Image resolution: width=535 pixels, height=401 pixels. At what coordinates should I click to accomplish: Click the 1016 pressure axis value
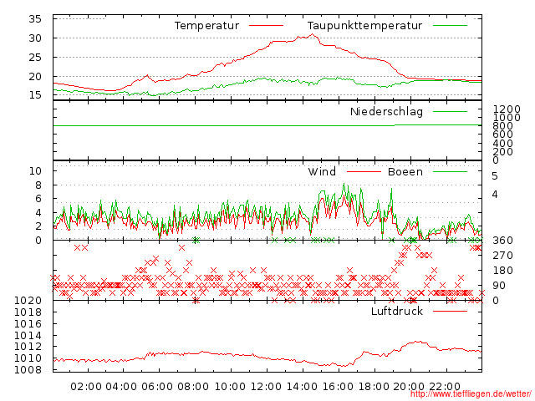tap(28, 323)
